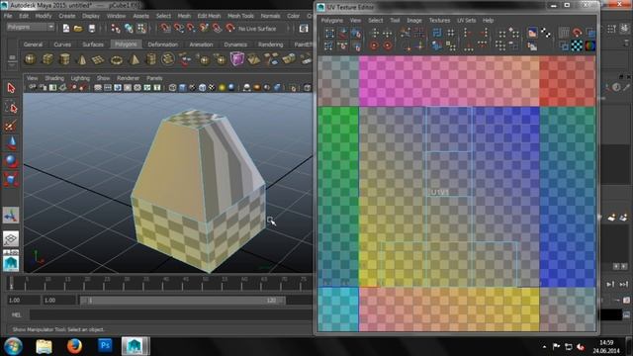633x356 pixels.
Task: Open Textures menu in UV Texture Editor
Action: (439, 20)
